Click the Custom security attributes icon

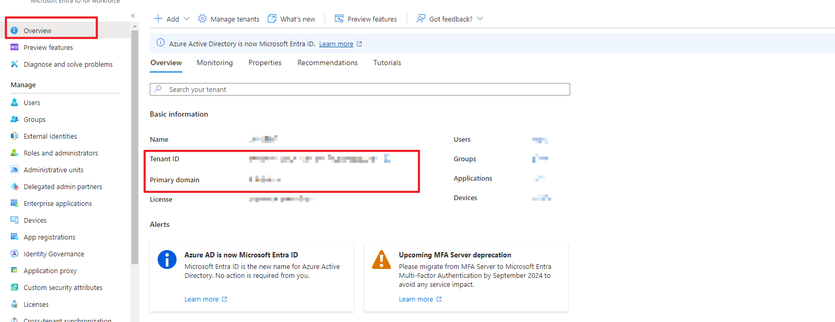coord(14,287)
